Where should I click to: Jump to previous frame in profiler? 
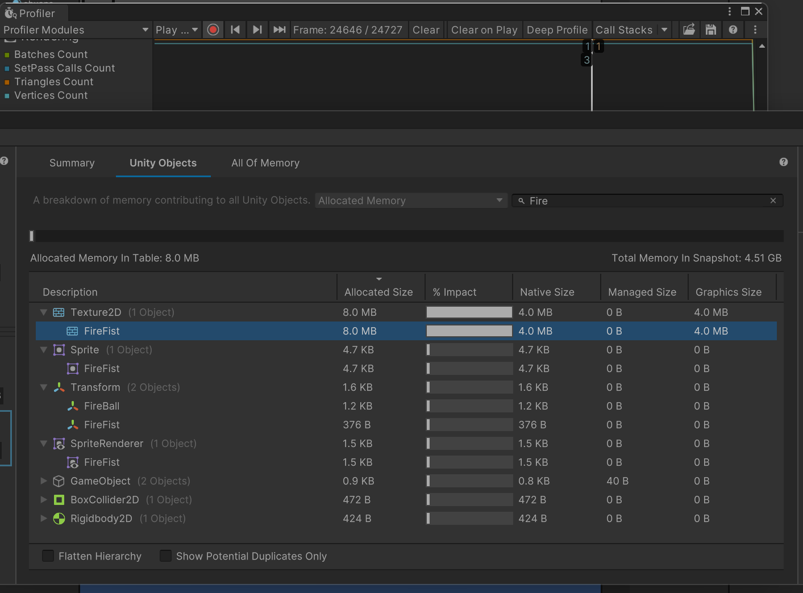235,30
